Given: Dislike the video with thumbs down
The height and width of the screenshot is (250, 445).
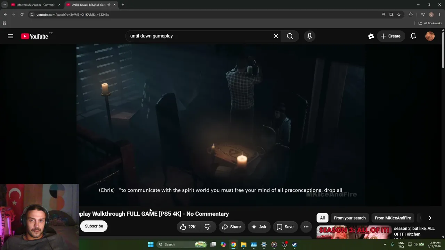Looking at the screenshot, I should click(208, 227).
